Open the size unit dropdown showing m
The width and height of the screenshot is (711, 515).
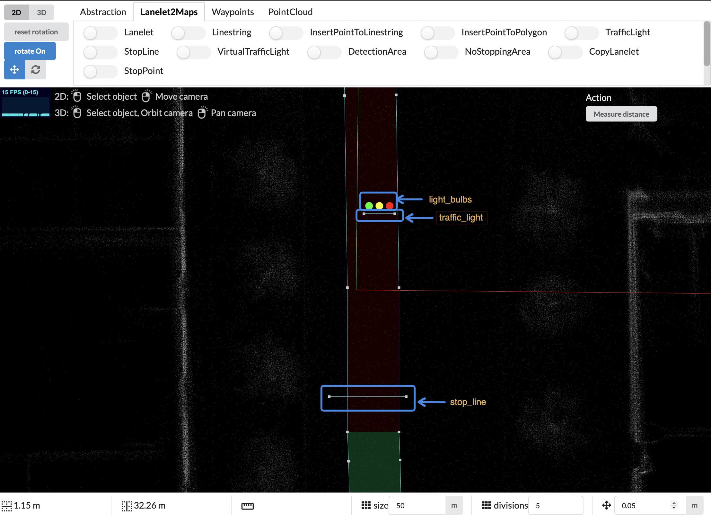(454, 505)
